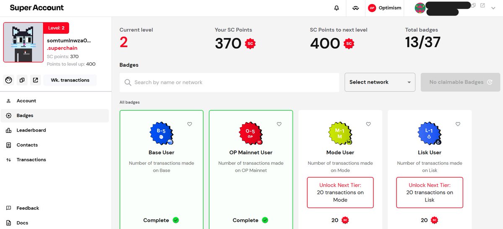
Task: Click the 20 SC reward on Lisk card
Action: (x=430, y=220)
